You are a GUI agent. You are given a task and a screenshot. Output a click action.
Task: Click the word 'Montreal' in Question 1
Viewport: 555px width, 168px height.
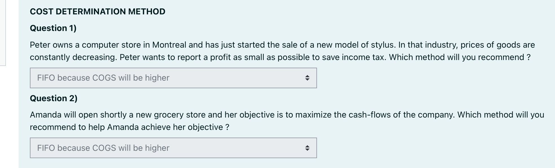(169, 45)
